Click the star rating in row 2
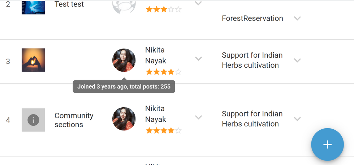354x165 pixels. point(163,10)
